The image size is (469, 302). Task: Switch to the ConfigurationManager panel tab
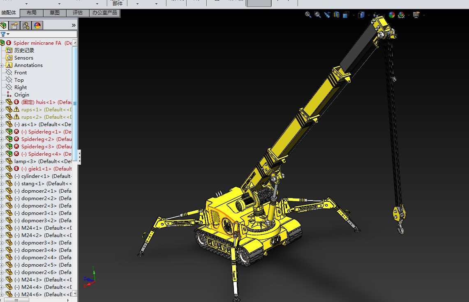point(26,25)
